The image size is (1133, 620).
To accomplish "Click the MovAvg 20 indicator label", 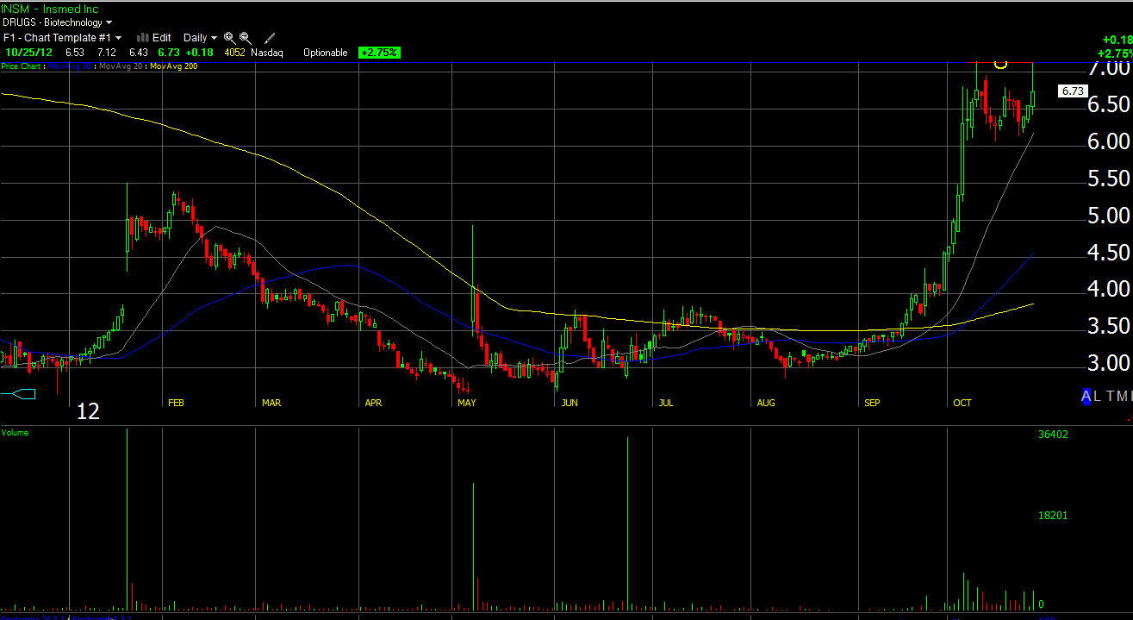I will tap(121, 66).
